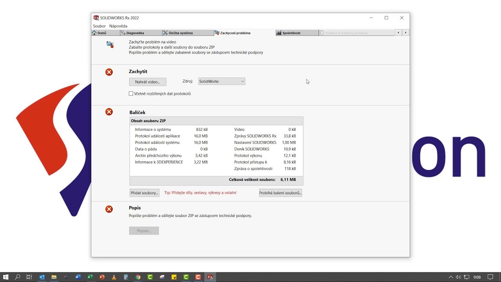Switch to the Spolehlivost tab
The height and width of the screenshot is (282, 501).
tap(297, 33)
